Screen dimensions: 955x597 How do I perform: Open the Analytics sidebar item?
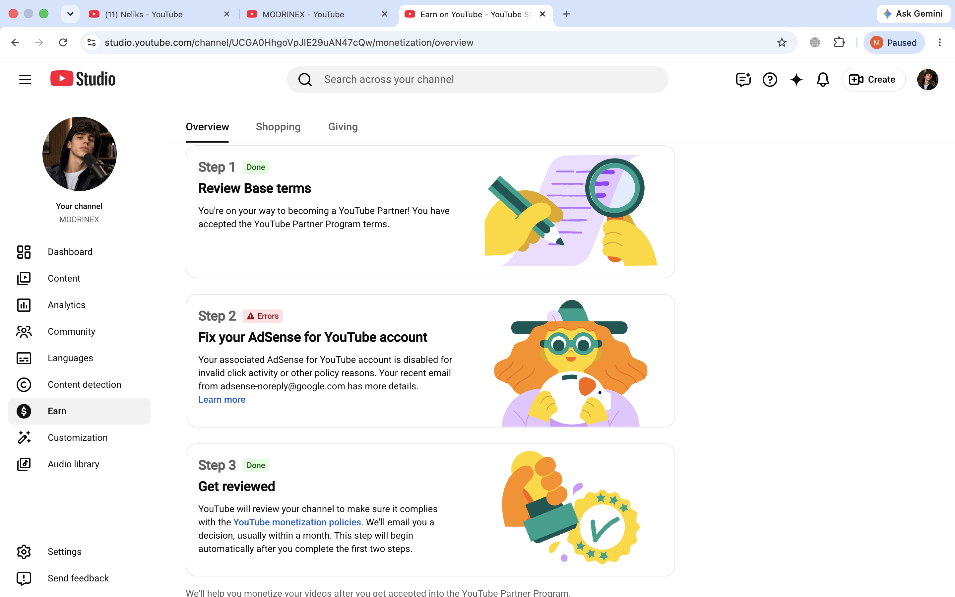[79, 305]
